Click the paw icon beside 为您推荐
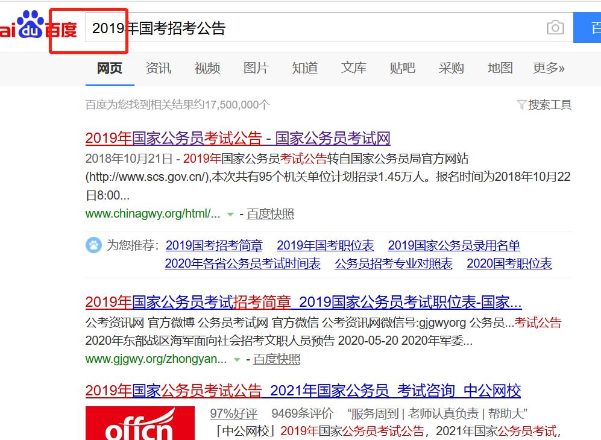Screen dimensions: 601x440 point(94,245)
